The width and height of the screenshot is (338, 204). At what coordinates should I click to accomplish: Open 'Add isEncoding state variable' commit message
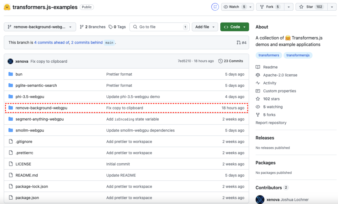pyautogui.click(x=133, y=119)
